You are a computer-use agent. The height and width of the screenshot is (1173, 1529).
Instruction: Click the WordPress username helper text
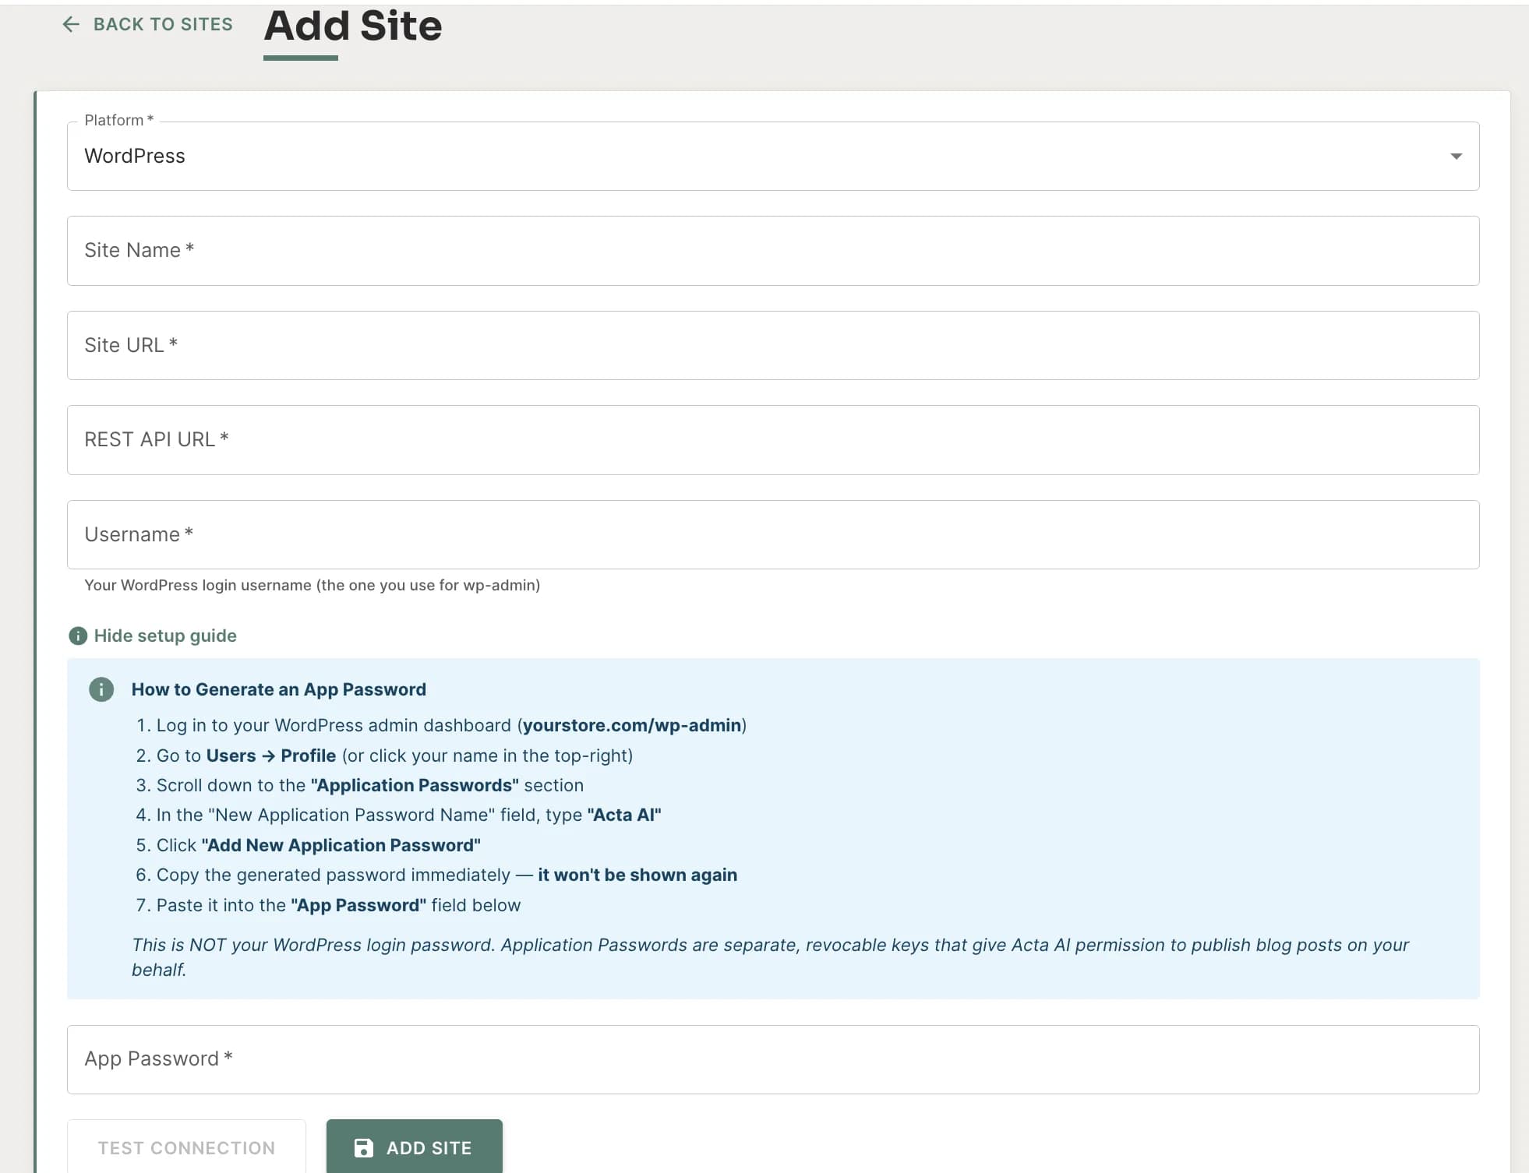(x=312, y=585)
